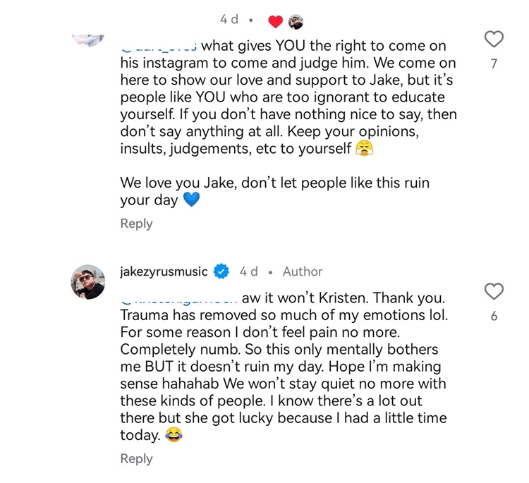Tap the small avatar beside the red heart
This screenshot has height=483, width=529.
297,22
